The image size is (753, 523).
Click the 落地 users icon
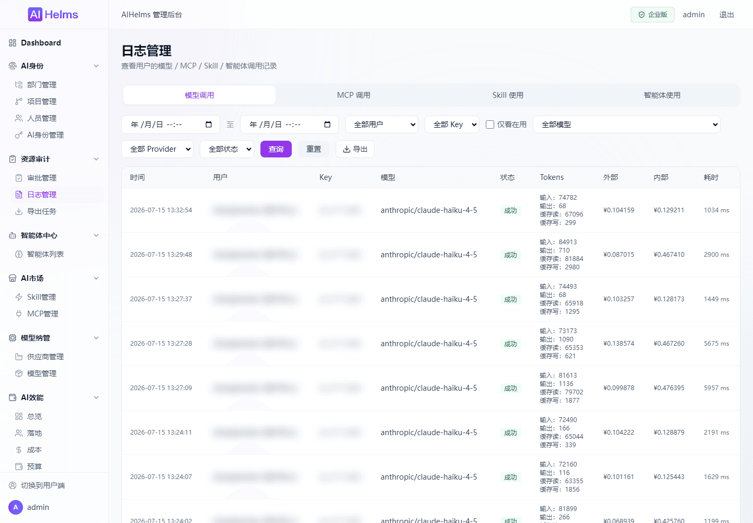(19, 433)
